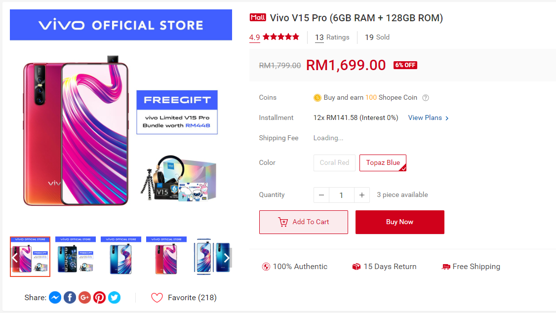
Task: Share product on Pinterest
Action: tap(100, 297)
